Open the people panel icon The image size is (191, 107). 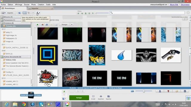(x=160, y=91)
